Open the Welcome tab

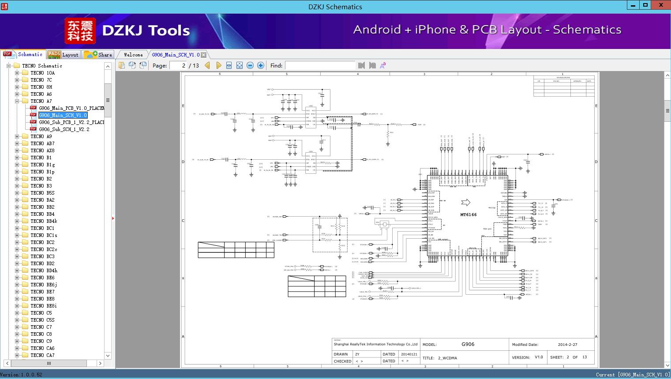point(133,55)
